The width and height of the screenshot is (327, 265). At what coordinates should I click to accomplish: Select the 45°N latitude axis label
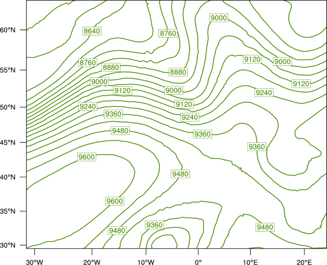click(x=8, y=142)
